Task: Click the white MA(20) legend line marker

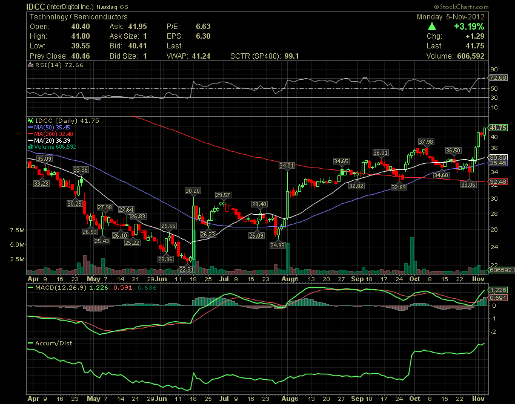Action: (31, 140)
